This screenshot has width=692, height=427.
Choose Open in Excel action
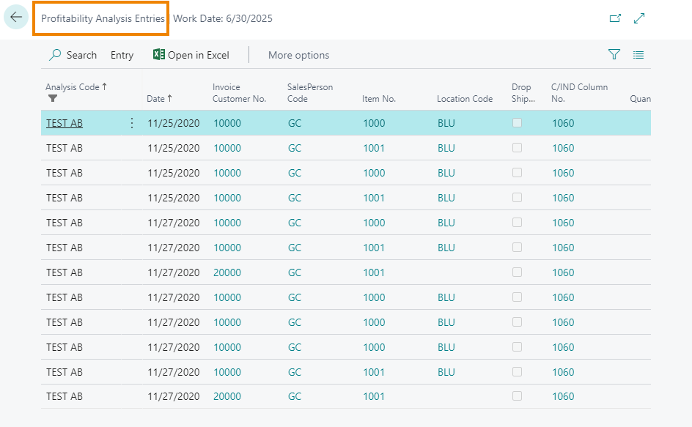point(191,55)
